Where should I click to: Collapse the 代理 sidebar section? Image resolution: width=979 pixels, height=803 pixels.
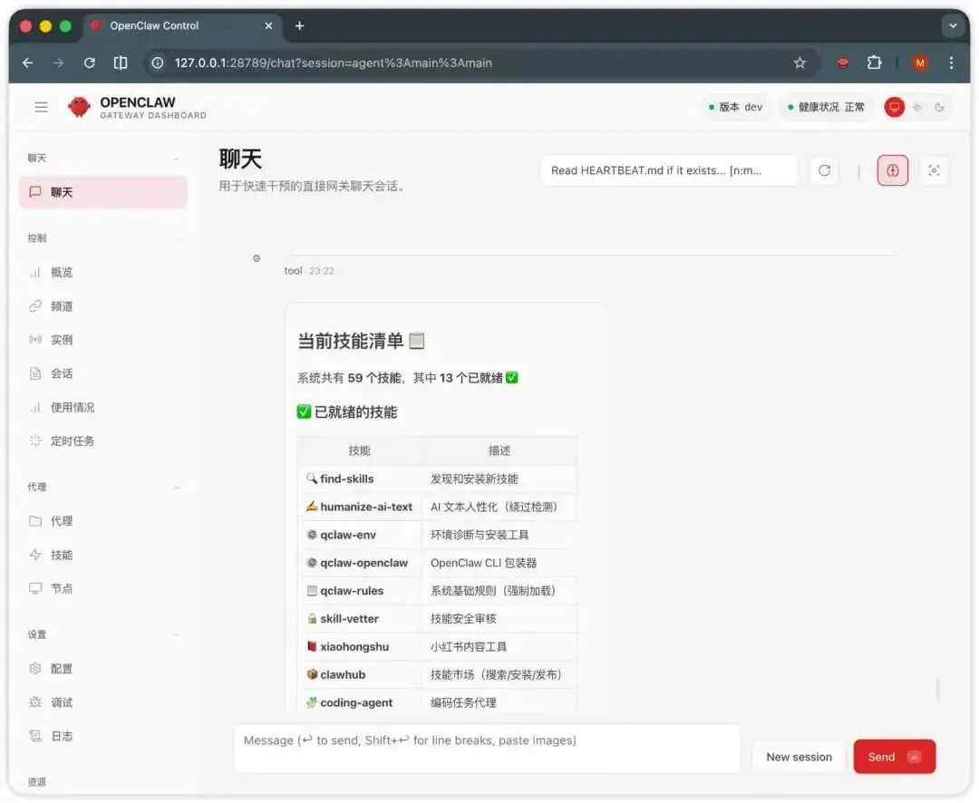click(x=176, y=487)
